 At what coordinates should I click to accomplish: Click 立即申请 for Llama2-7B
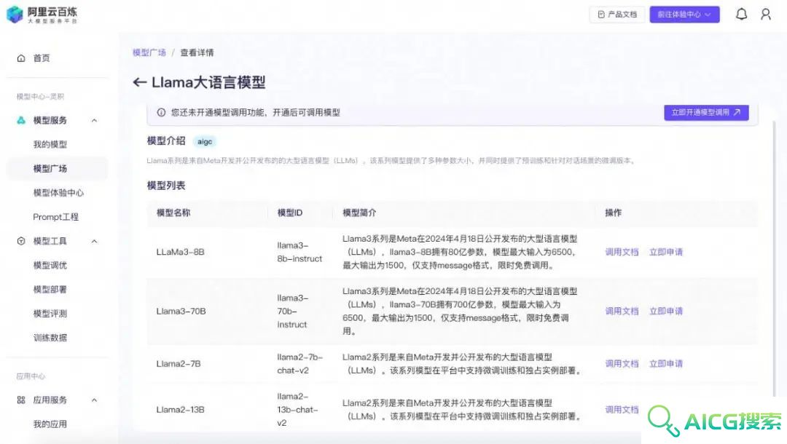click(666, 364)
